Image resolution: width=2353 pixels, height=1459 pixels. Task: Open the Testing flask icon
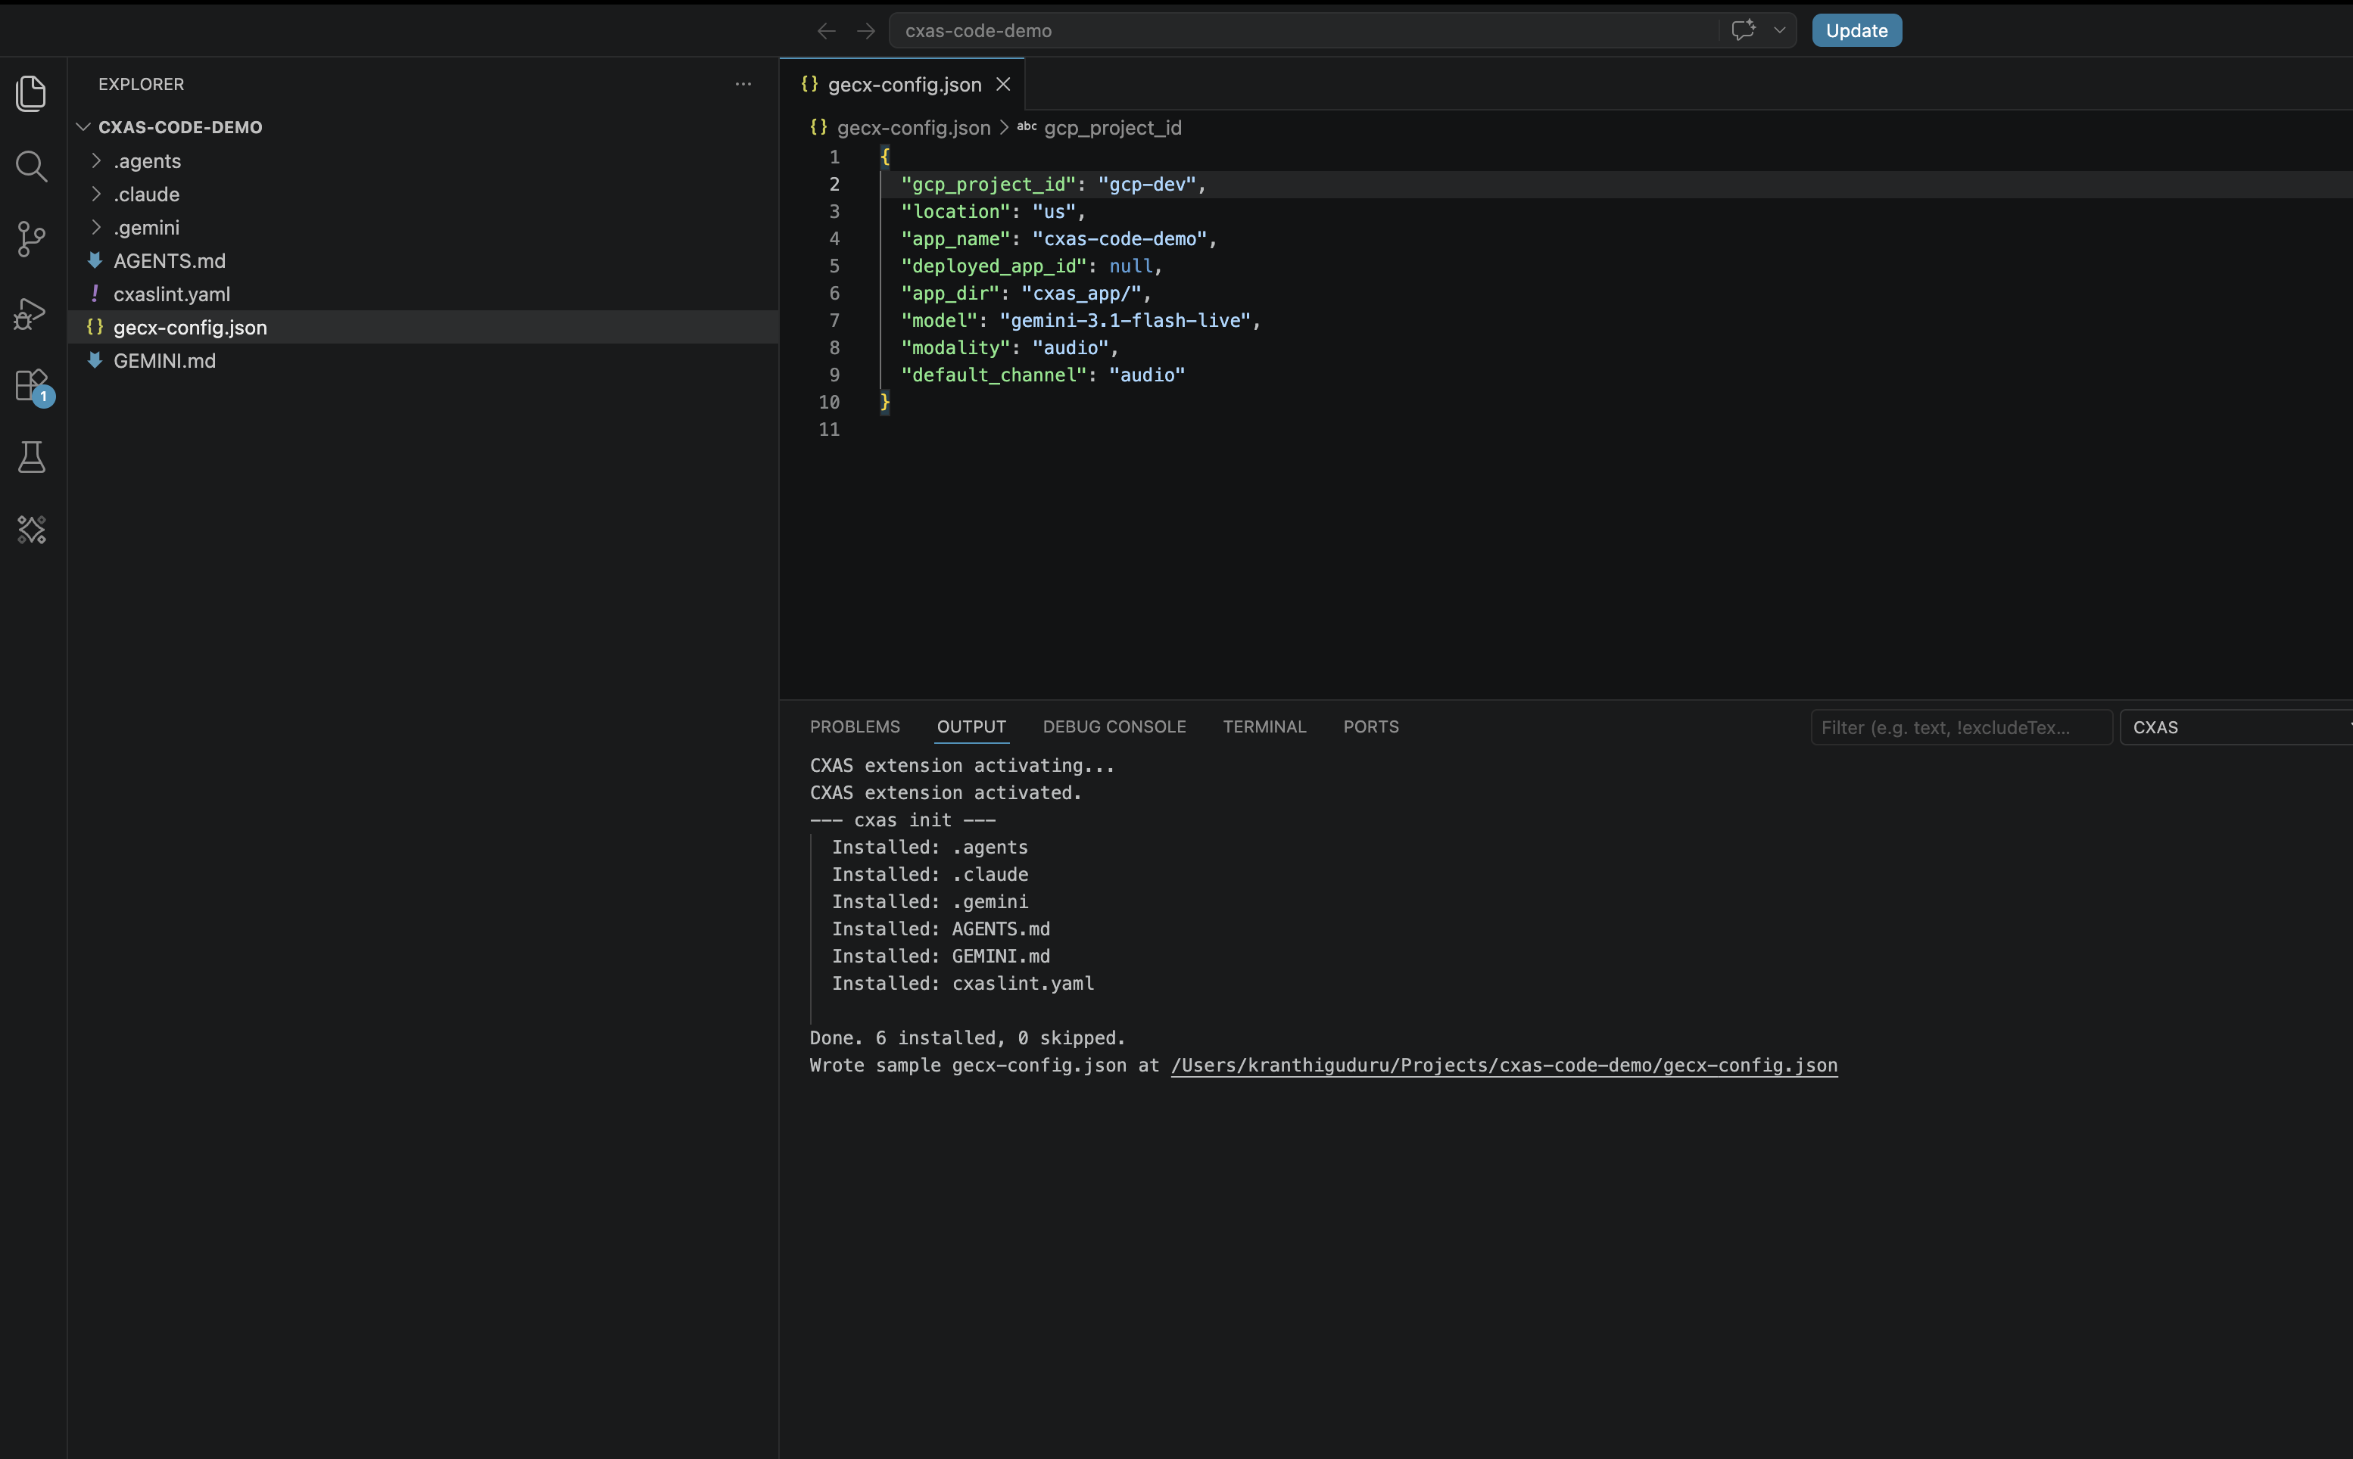tap(32, 457)
